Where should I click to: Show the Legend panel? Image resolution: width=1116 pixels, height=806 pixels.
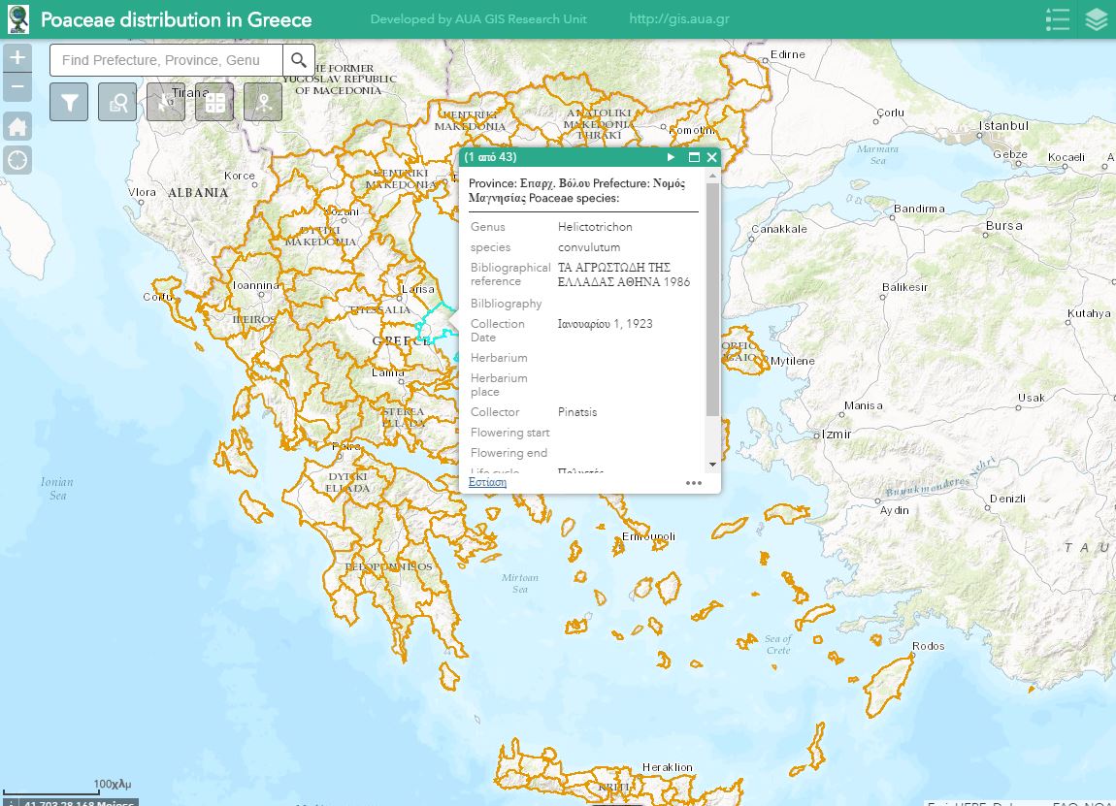coord(1058,19)
